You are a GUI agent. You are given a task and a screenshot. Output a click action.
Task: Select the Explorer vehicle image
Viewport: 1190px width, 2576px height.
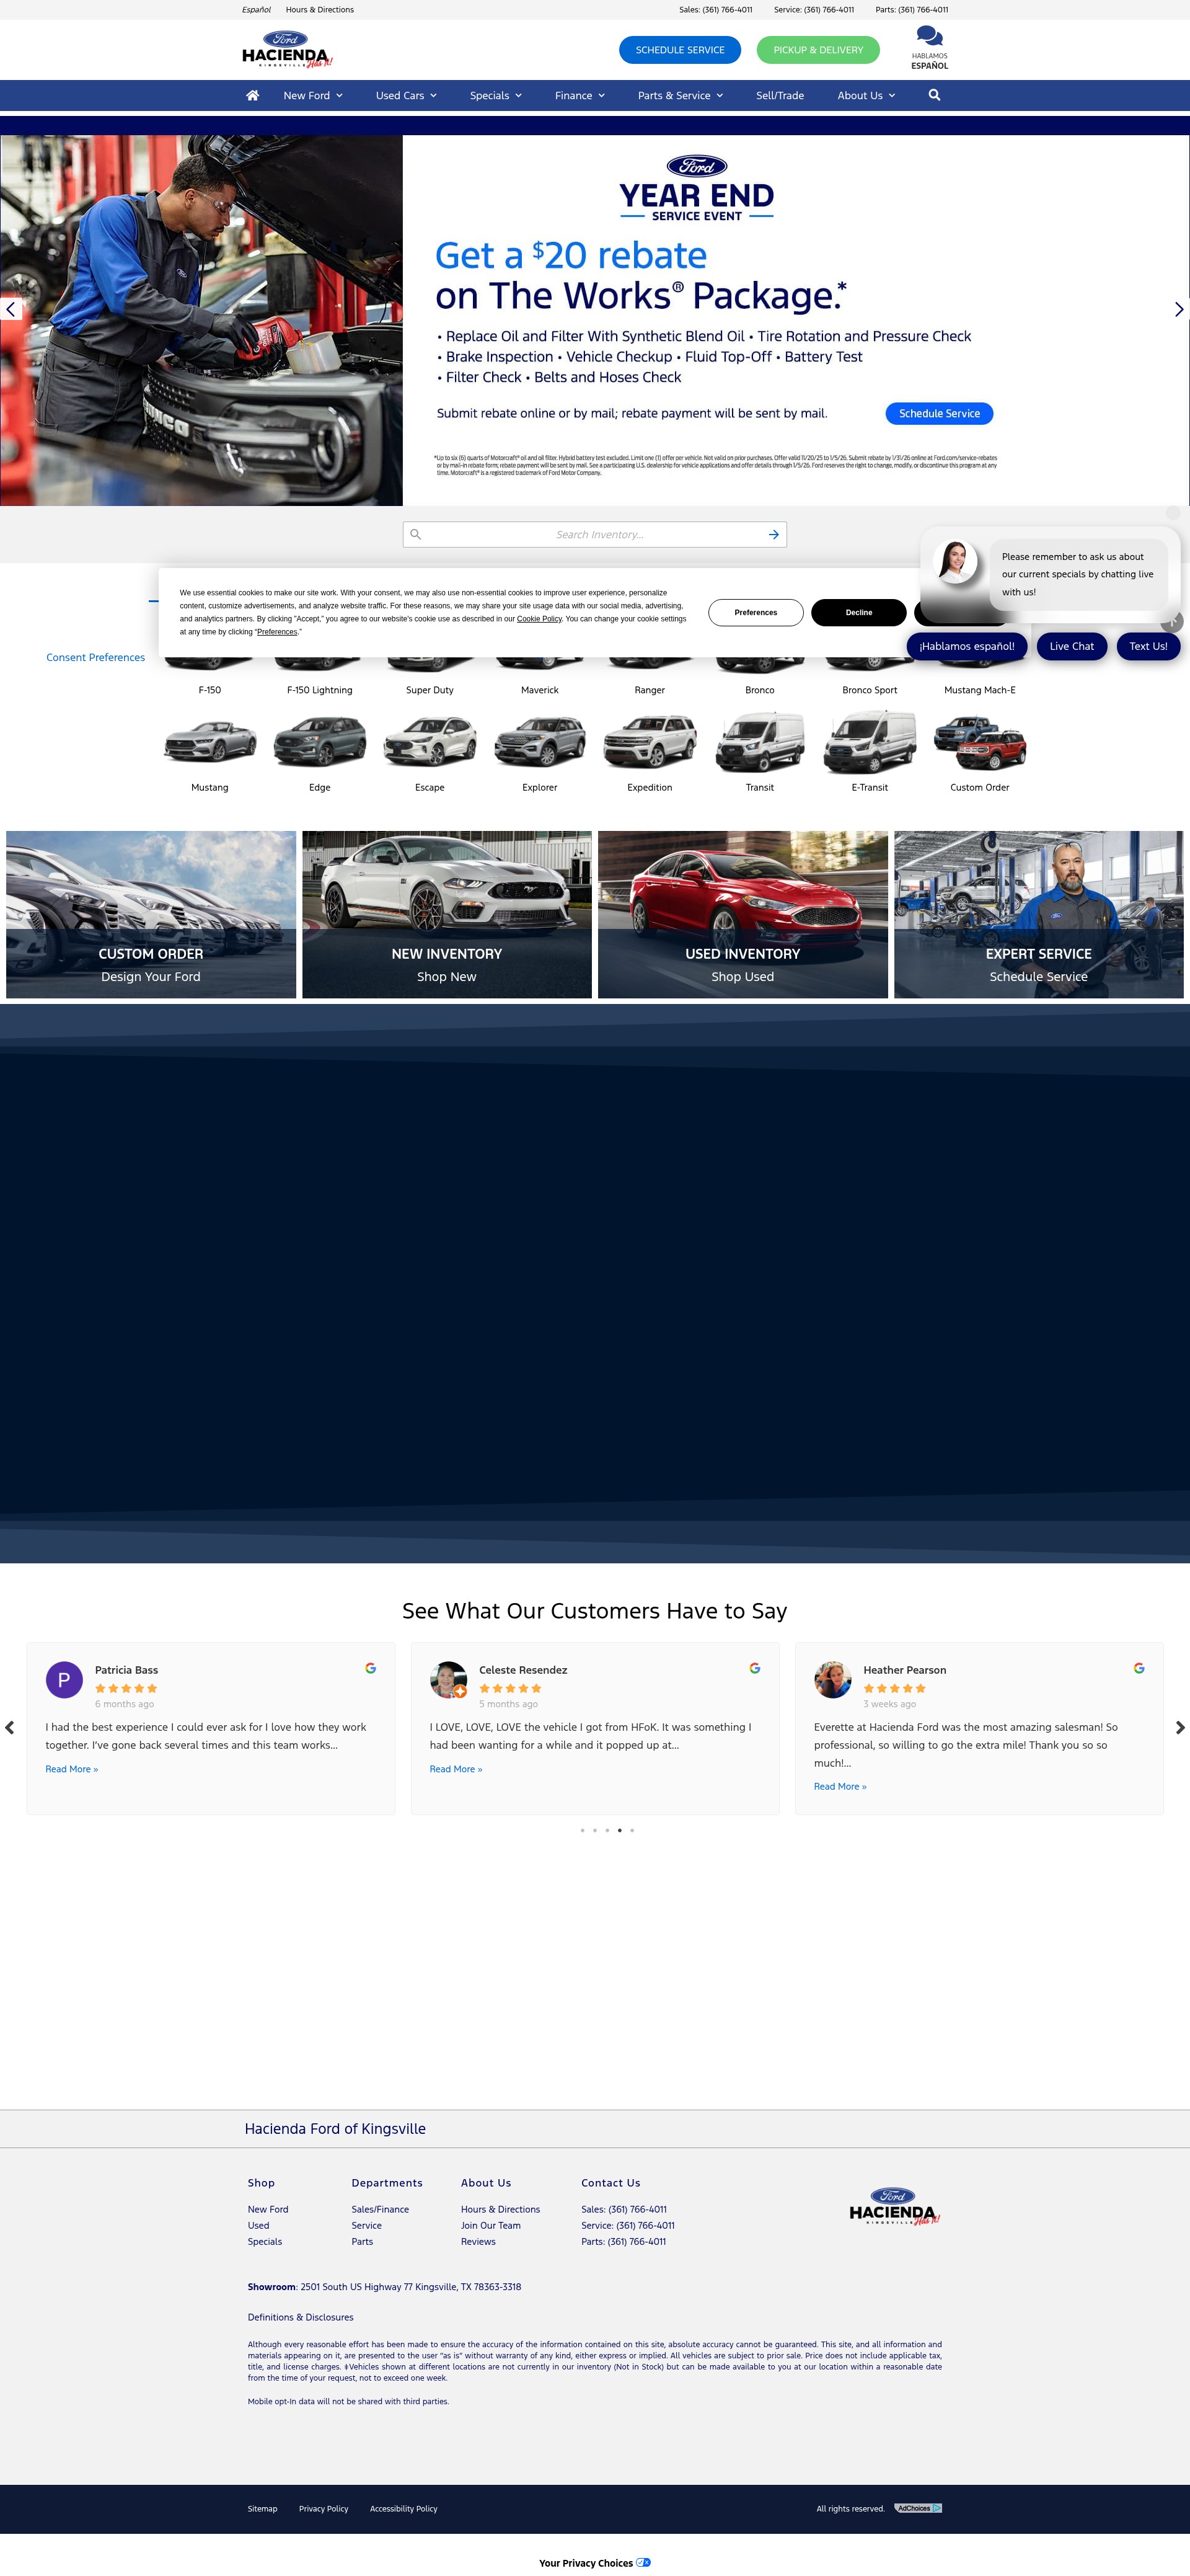[x=540, y=743]
